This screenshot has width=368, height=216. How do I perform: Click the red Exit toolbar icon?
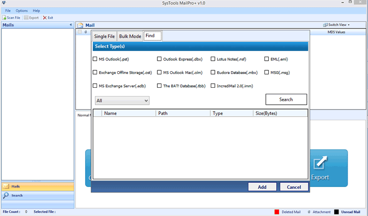point(45,17)
